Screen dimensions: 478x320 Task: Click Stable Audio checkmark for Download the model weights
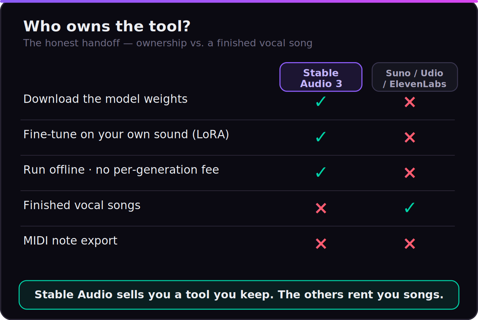[321, 102]
